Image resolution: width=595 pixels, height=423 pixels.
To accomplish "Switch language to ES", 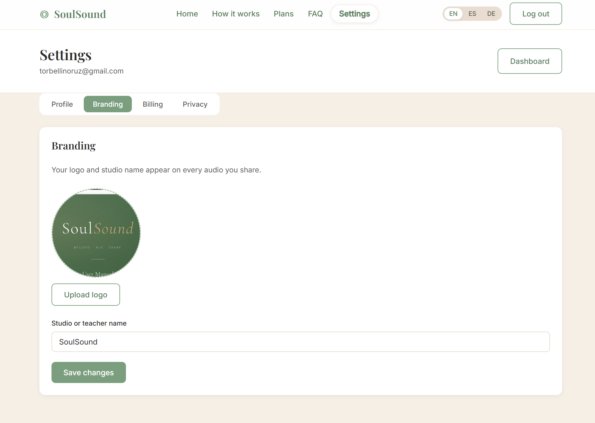I will click(472, 14).
